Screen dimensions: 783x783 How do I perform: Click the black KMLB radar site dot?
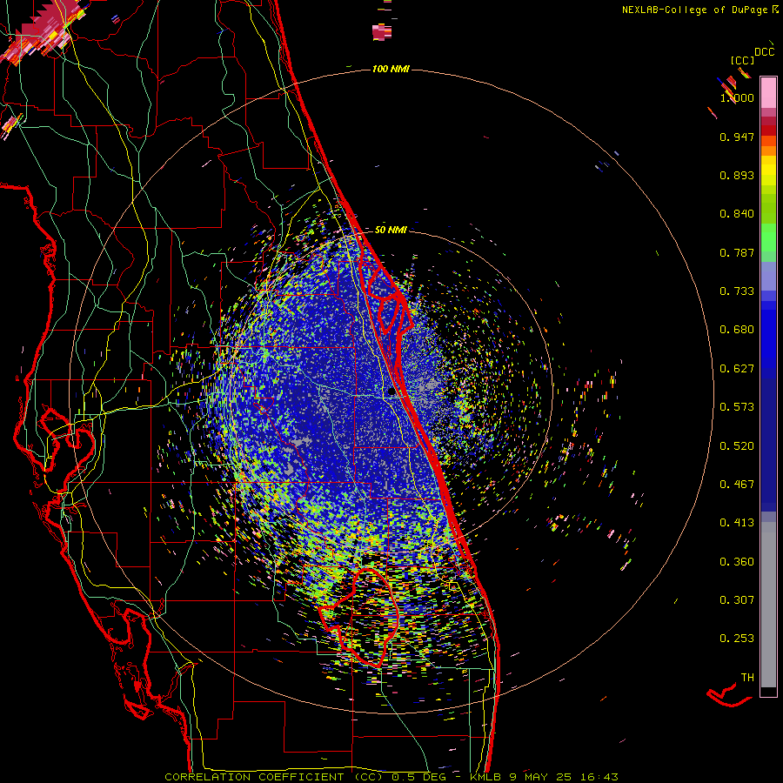click(x=391, y=392)
